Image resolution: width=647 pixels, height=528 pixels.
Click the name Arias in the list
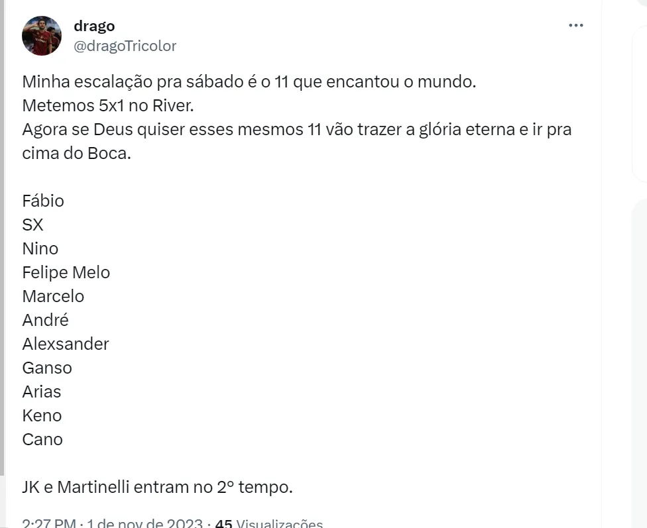42,392
